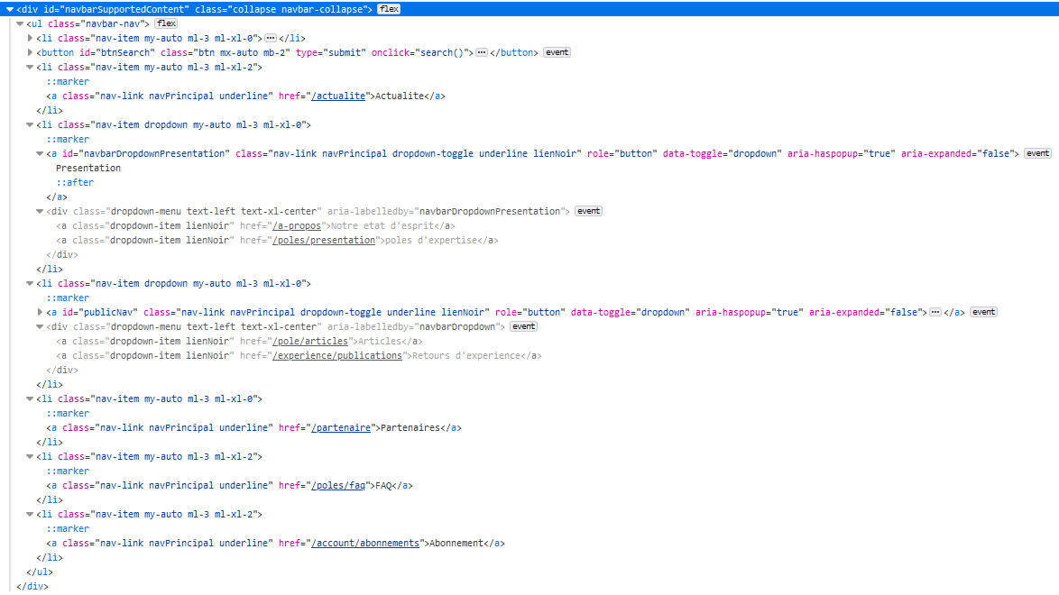Image resolution: width=1059 pixels, height=595 pixels.
Task: Toggle the flex badge on navbar-nav ul
Action: [x=166, y=23]
